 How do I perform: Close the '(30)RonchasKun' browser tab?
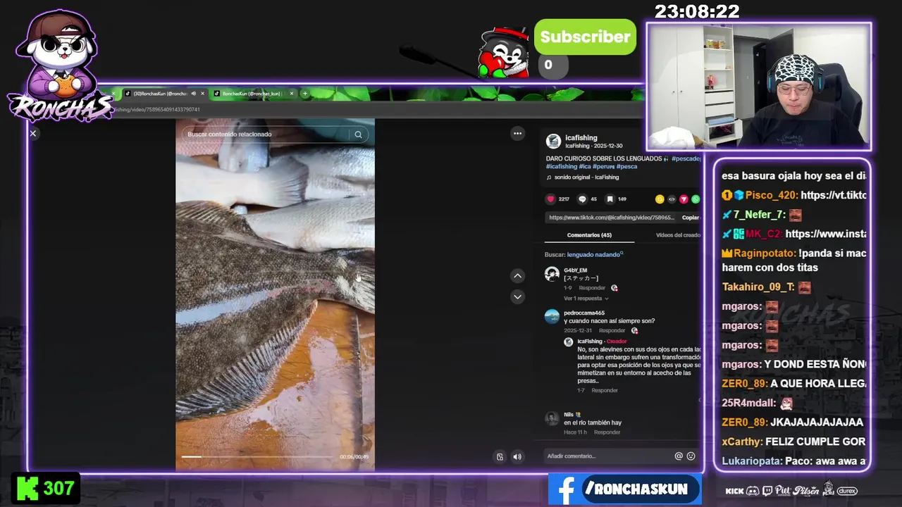[x=202, y=94]
